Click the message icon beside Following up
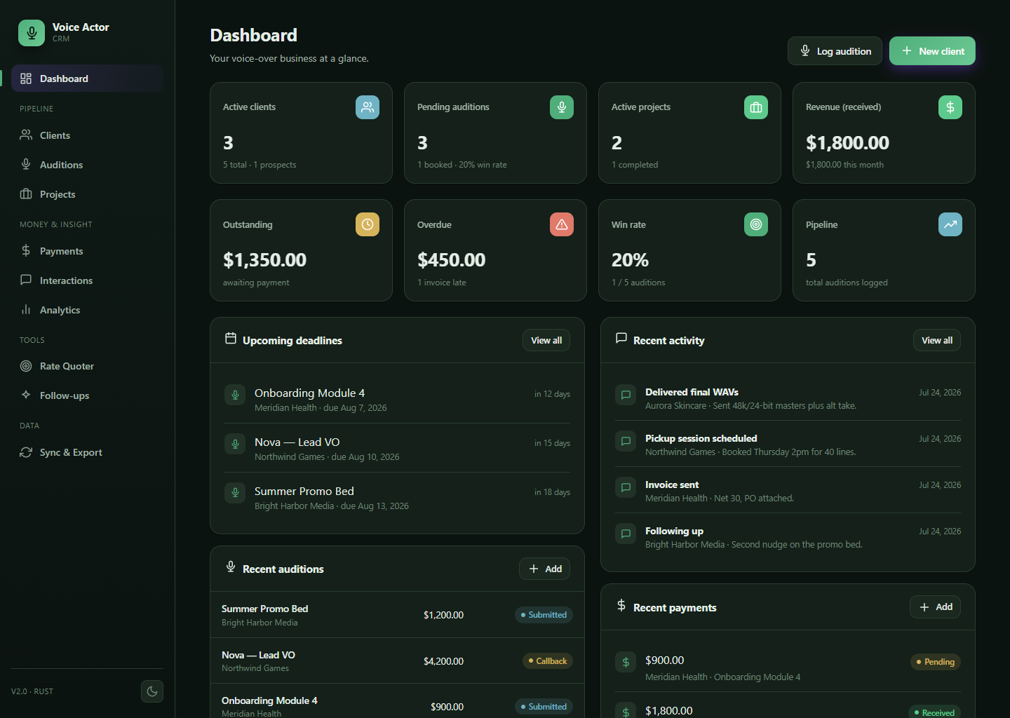The width and height of the screenshot is (1010, 718). (x=626, y=534)
